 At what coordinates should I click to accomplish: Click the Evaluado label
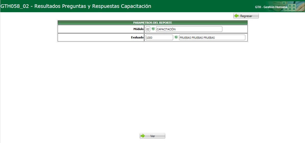[x=137, y=37]
